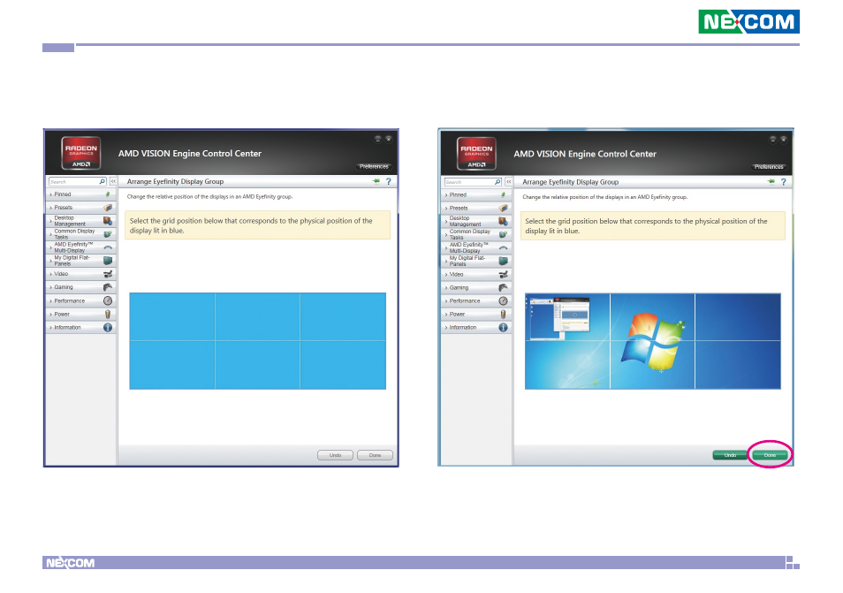Click the Power battery icon in the left window
This screenshot has width=843, height=593.
tap(108, 314)
